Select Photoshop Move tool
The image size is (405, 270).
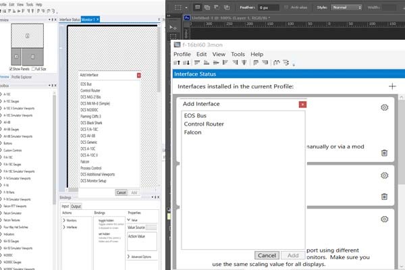[x=173, y=27]
